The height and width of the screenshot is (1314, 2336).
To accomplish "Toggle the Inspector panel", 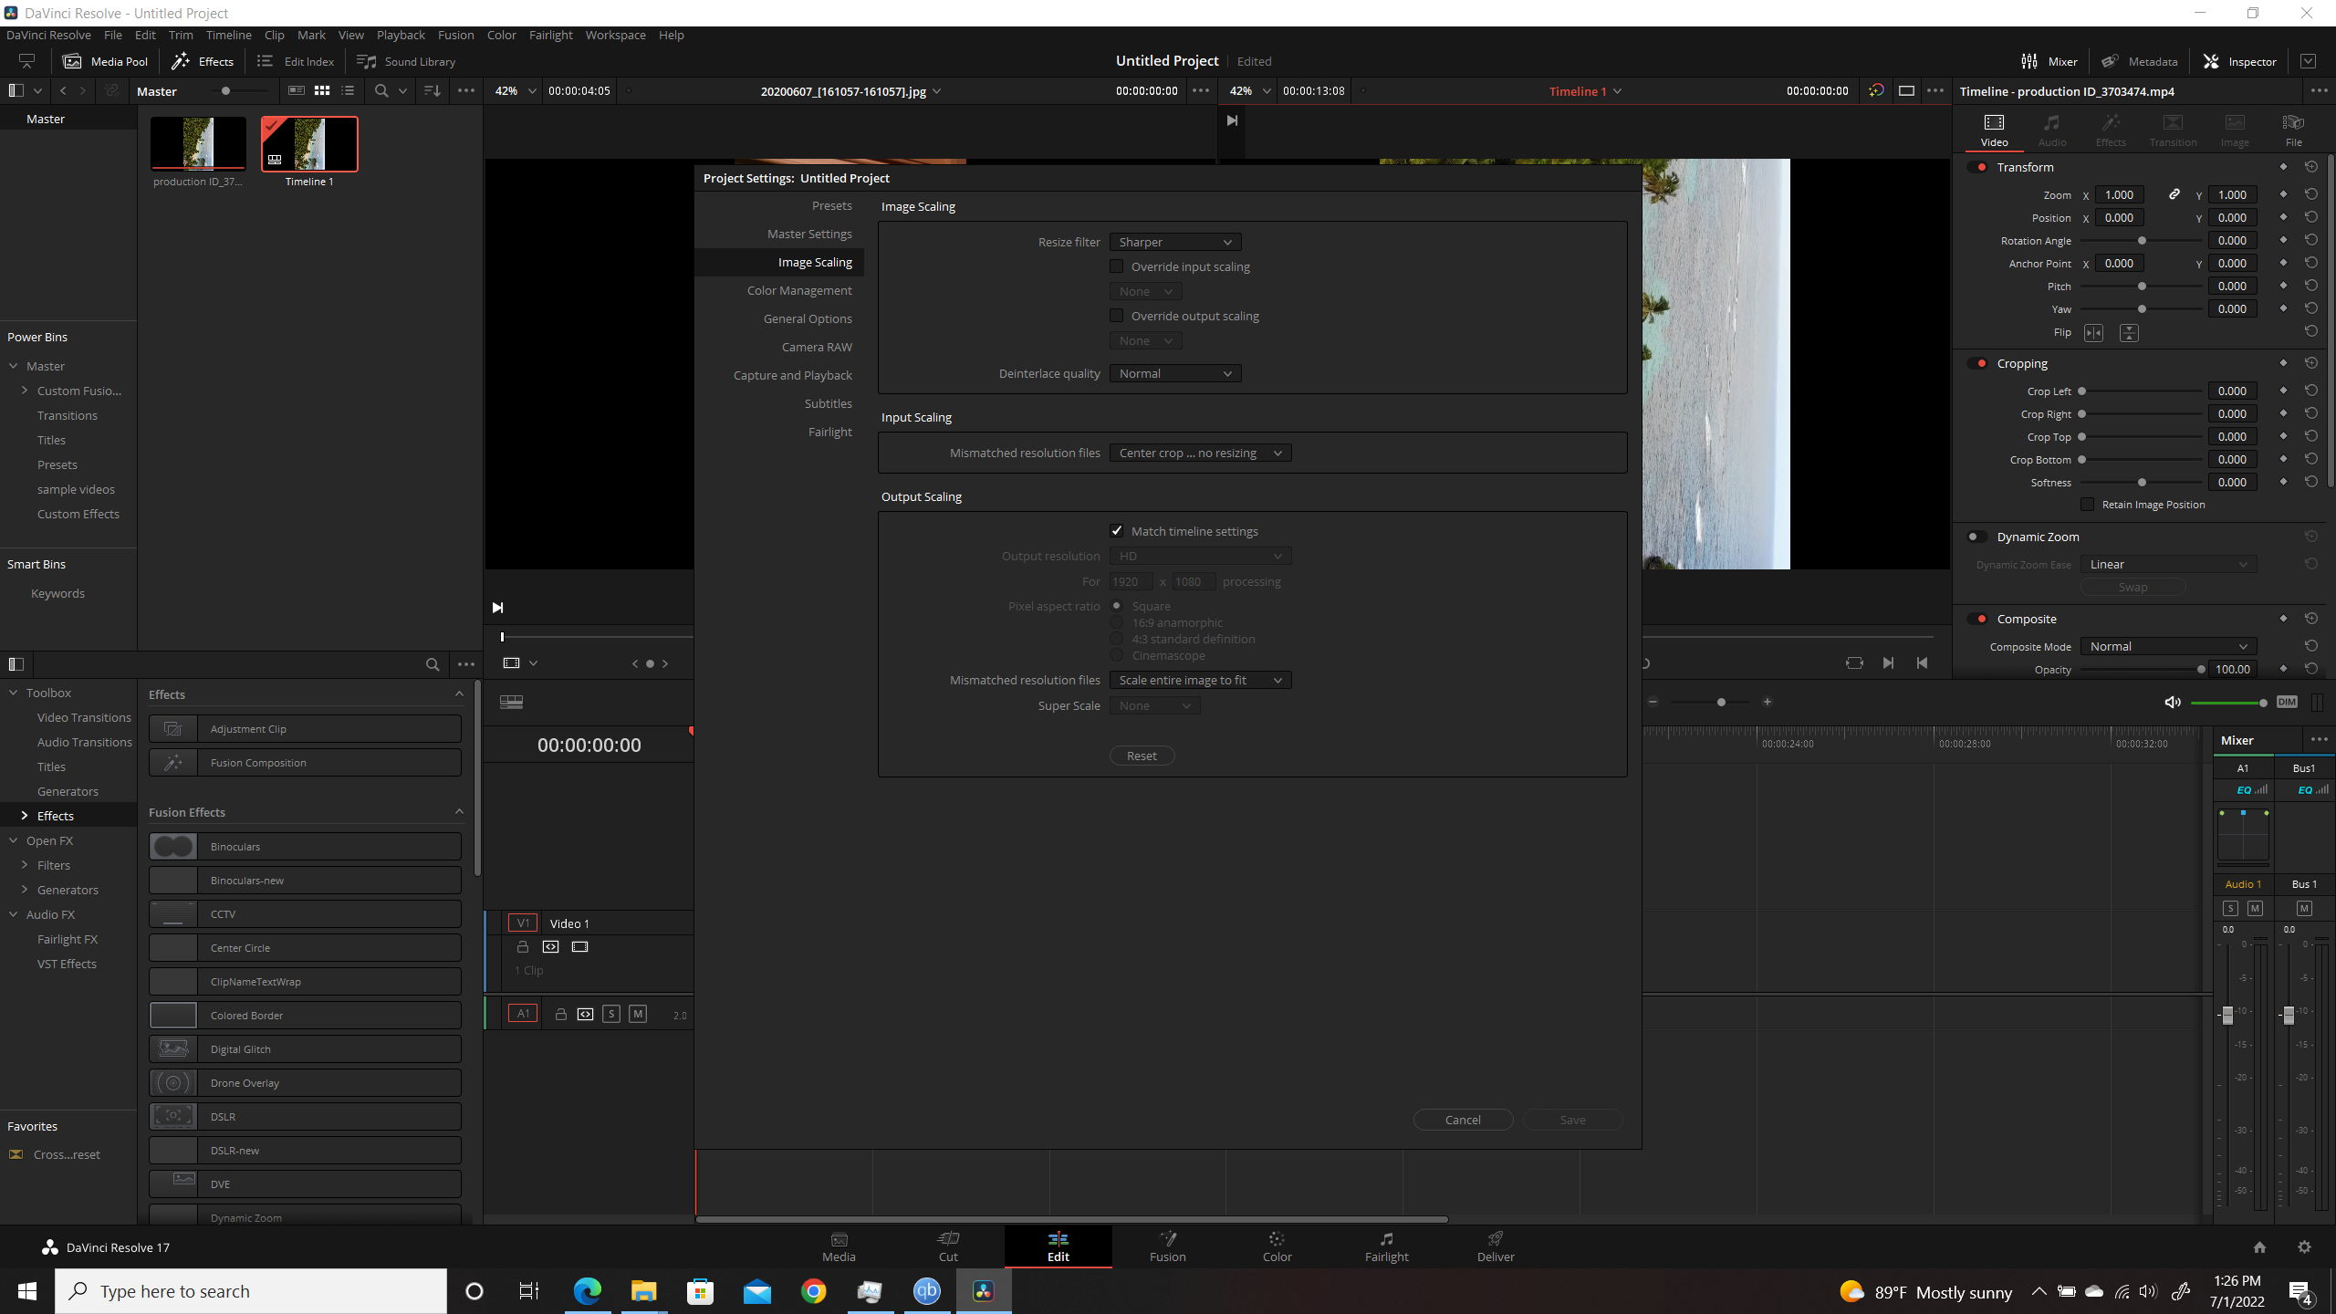I will click(2240, 61).
